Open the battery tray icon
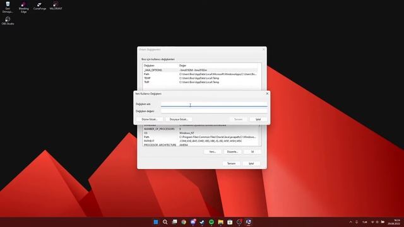This screenshot has width=404, height=227. point(383,222)
